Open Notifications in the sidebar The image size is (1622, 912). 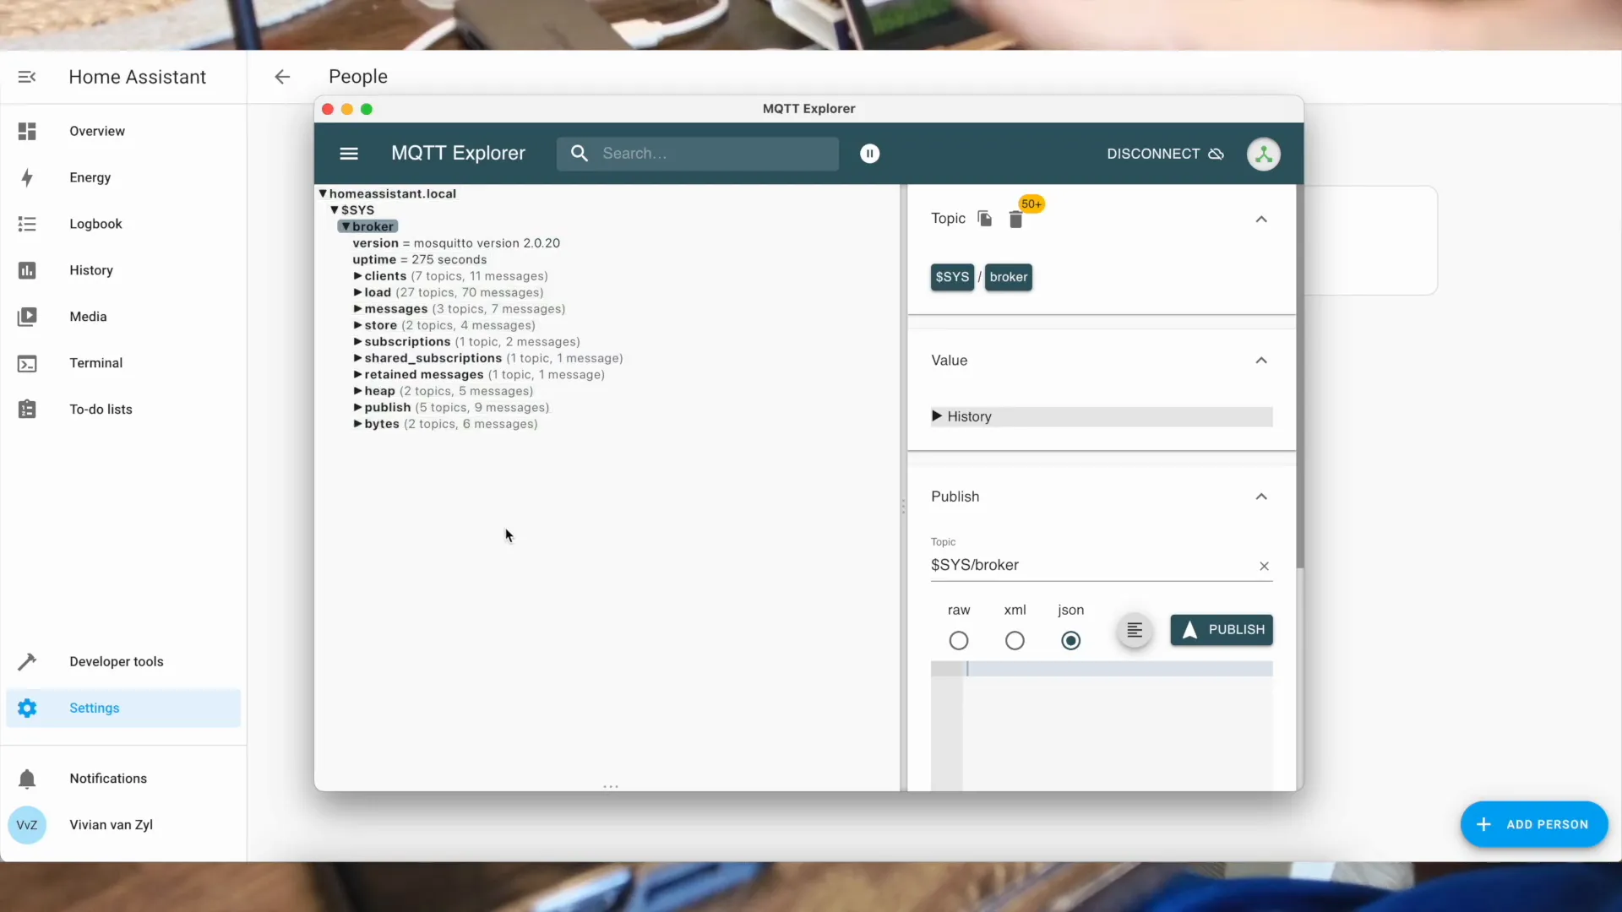pos(123,779)
